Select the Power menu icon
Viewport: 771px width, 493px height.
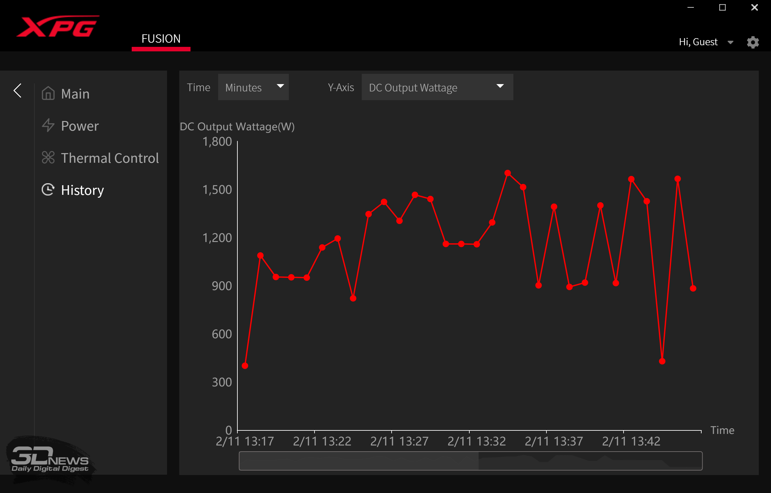[48, 125]
